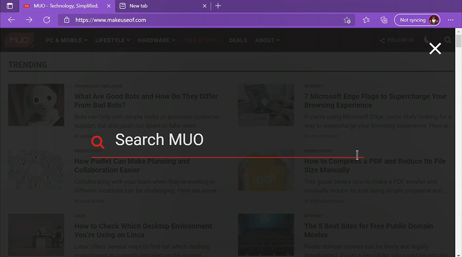The width and height of the screenshot is (462, 257).
Task: Click the Technology Explained category label
Action: point(98,86)
